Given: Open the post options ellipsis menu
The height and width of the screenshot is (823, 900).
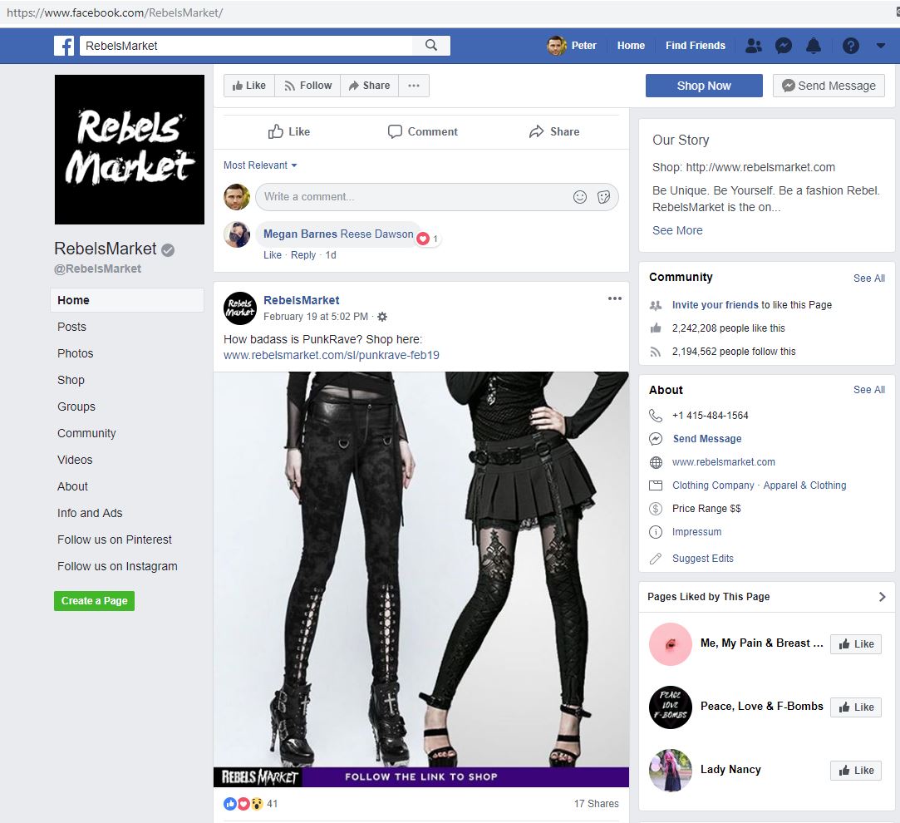Looking at the screenshot, I should pos(614,298).
